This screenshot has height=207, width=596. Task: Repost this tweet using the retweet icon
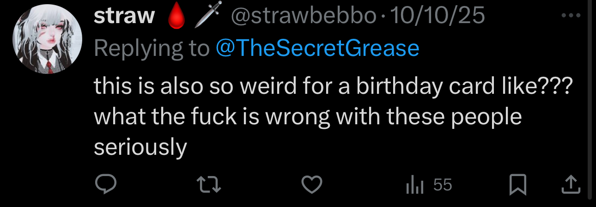click(x=209, y=185)
